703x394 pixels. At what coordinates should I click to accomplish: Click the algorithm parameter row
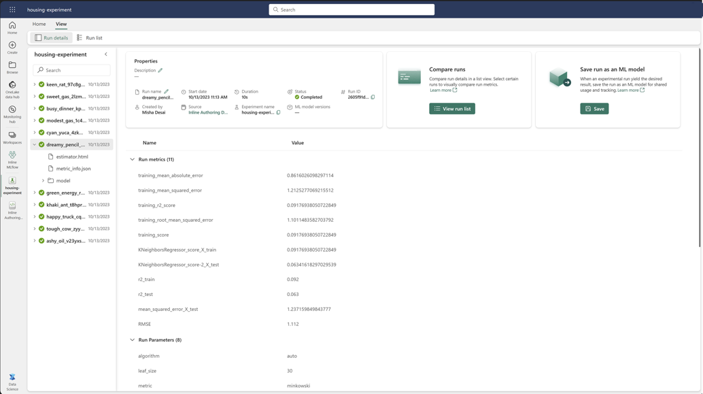[x=403, y=356]
